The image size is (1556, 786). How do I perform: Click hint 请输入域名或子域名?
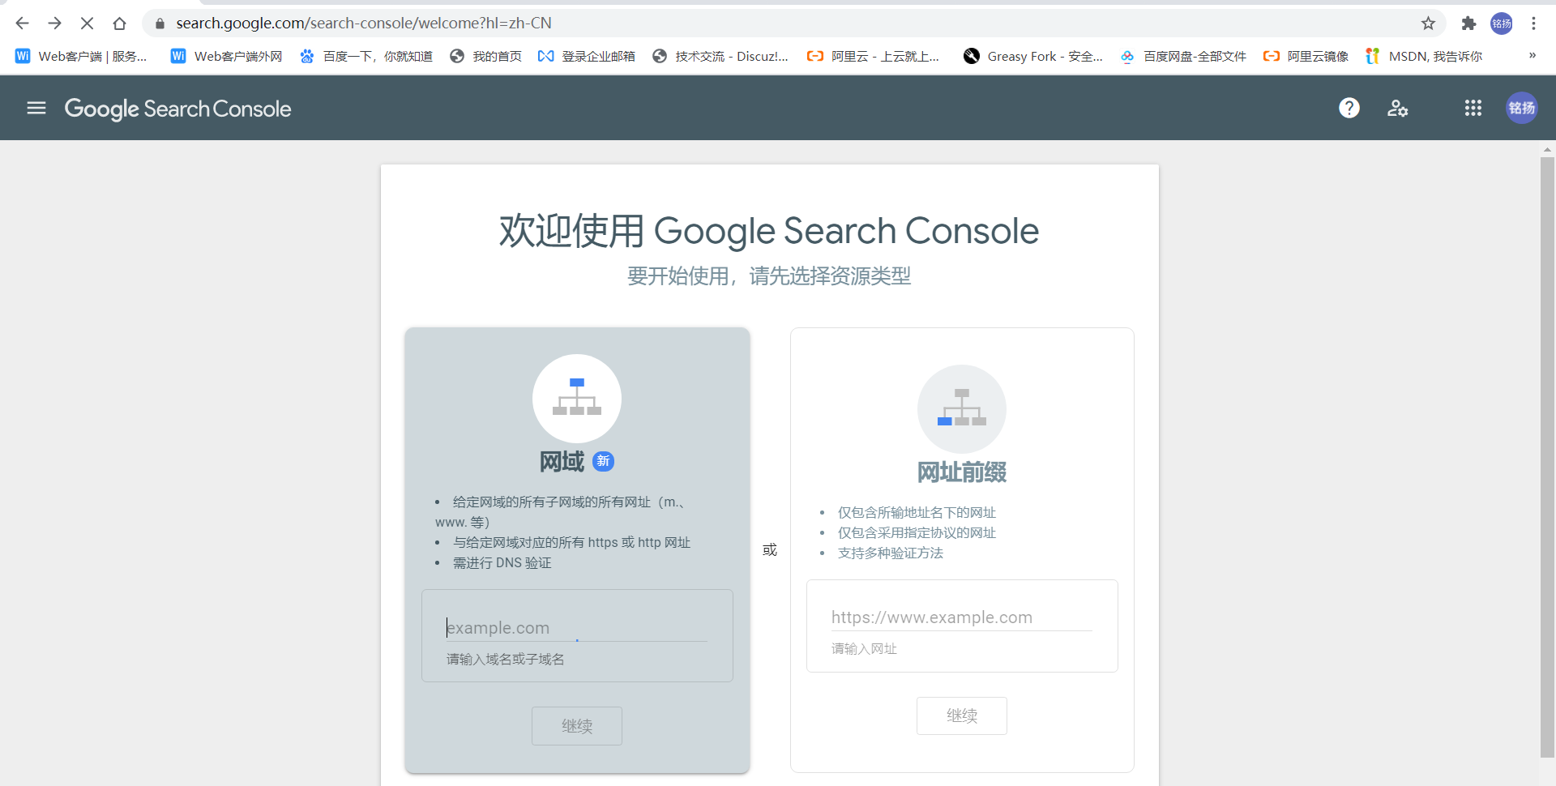click(x=506, y=660)
